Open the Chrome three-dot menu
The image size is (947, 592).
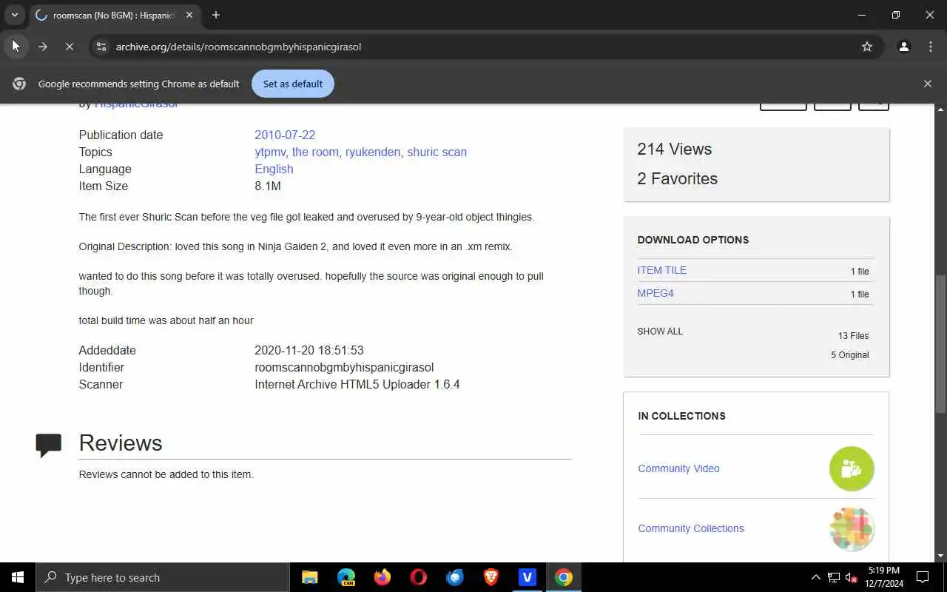pyautogui.click(x=931, y=47)
